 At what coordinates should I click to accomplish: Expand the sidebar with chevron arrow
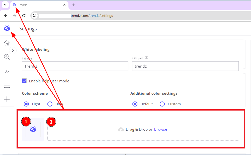(x=13, y=50)
